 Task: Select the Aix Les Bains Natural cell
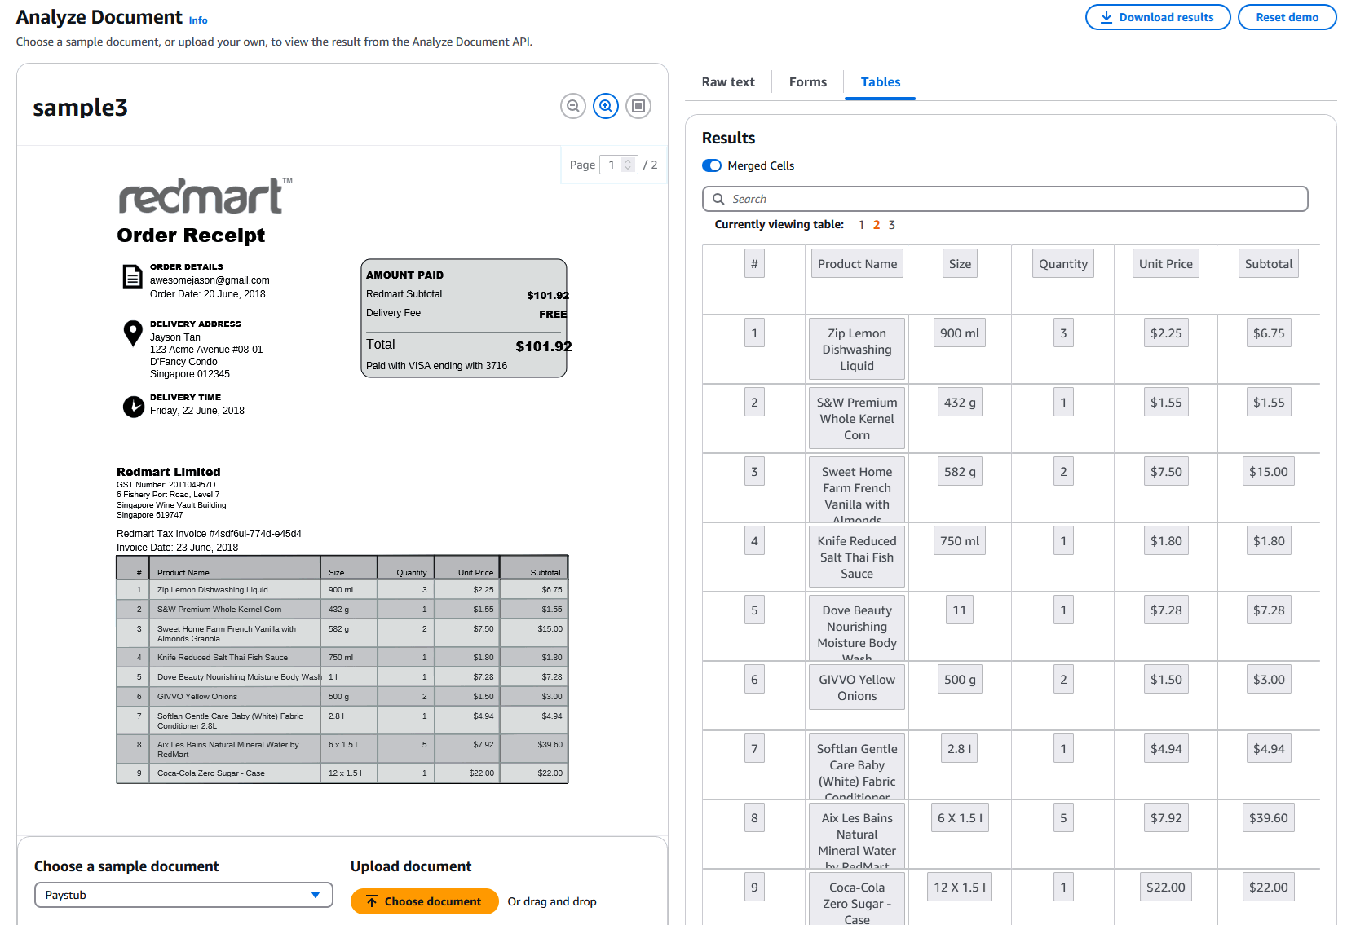click(857, 835)
